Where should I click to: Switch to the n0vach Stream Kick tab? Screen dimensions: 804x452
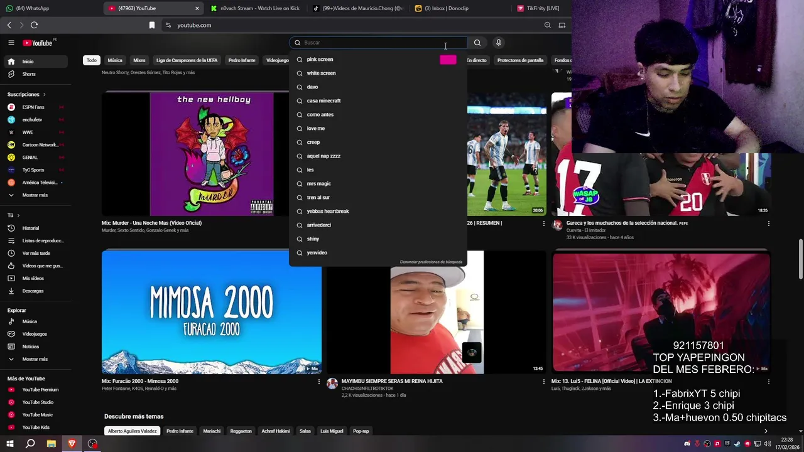tap(255, 8)
